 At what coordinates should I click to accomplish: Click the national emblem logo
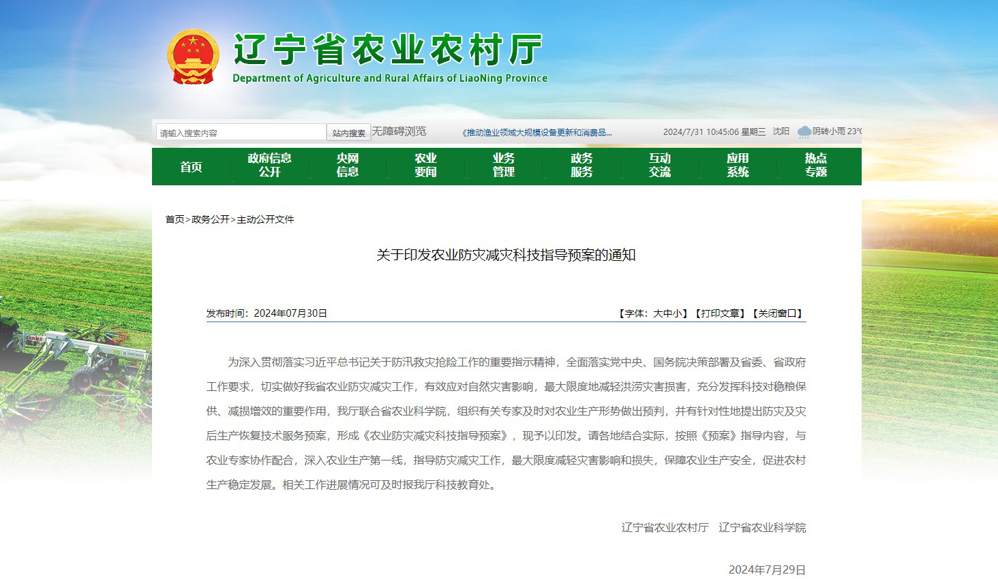click(x=193, y=57)
